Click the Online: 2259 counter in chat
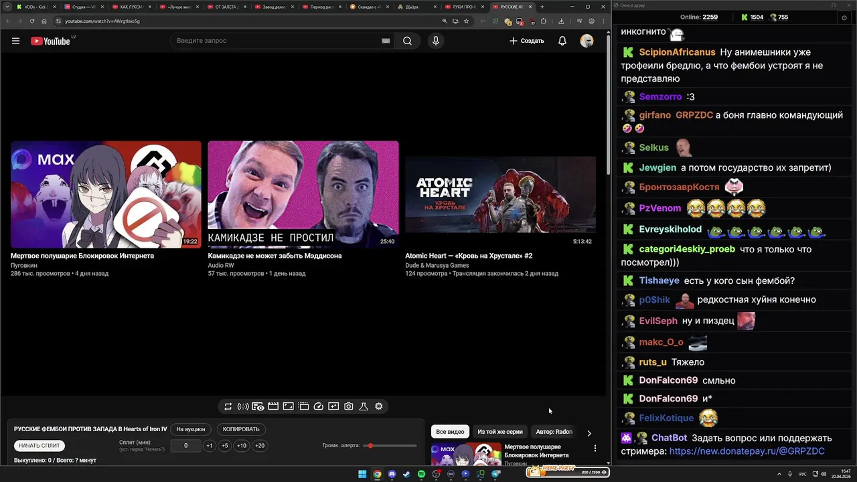 click(698, 17)
